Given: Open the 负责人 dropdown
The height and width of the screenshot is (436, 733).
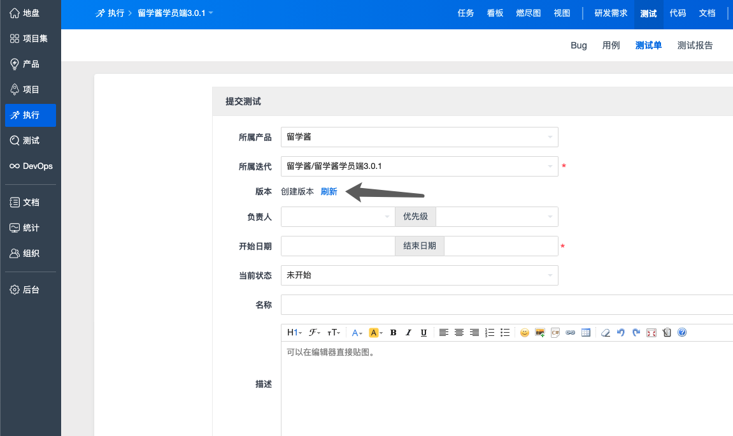Looking at the screenshot, I should pyautogui.click(x=338, y=217).
